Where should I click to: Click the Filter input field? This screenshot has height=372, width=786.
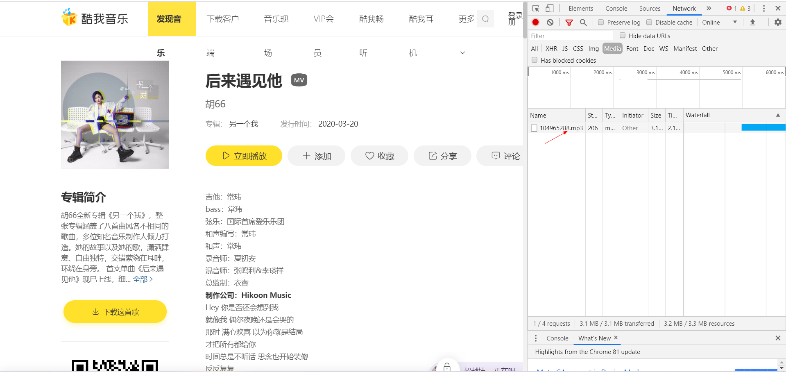(x=571, y=36)
